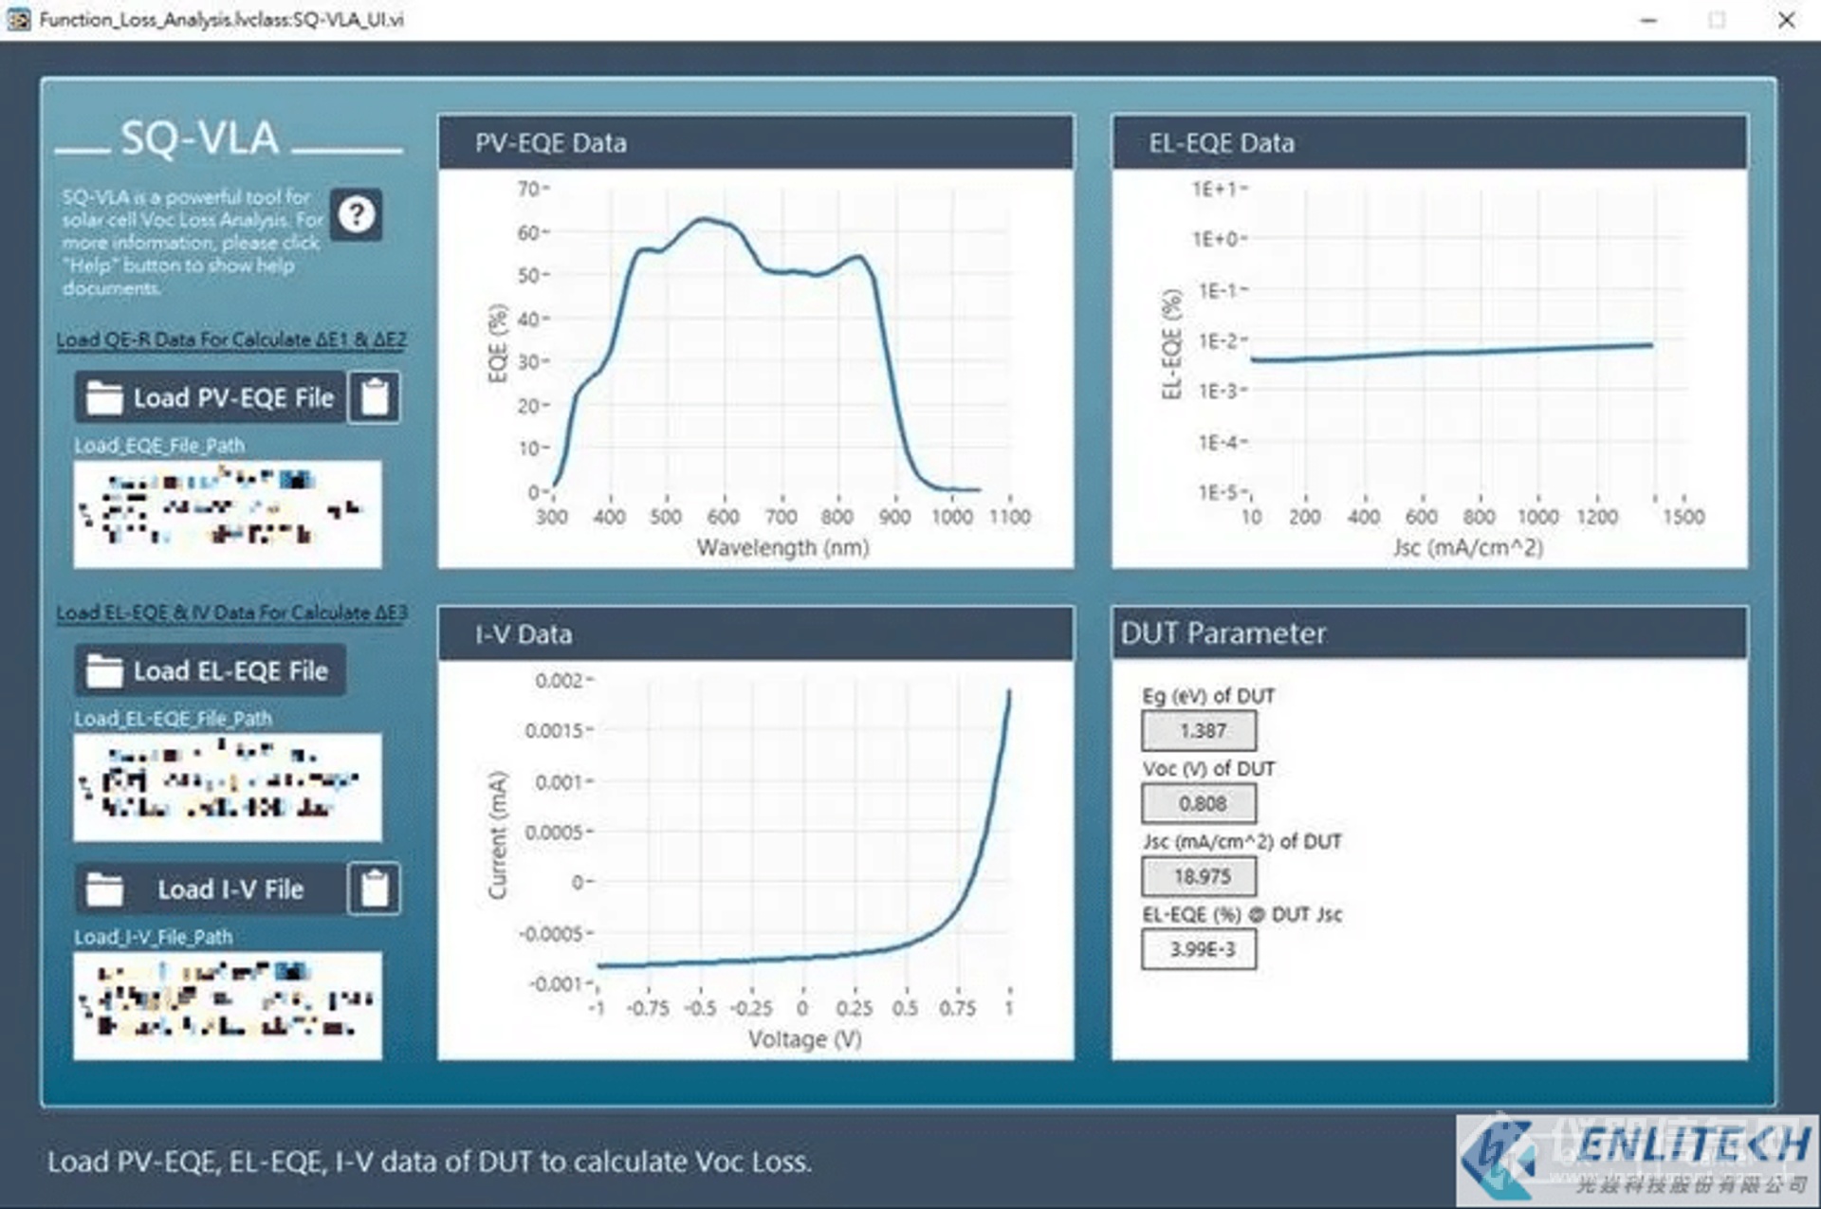
Task: Click the PV-EQE Data panel title
Action: pos(550,143)
